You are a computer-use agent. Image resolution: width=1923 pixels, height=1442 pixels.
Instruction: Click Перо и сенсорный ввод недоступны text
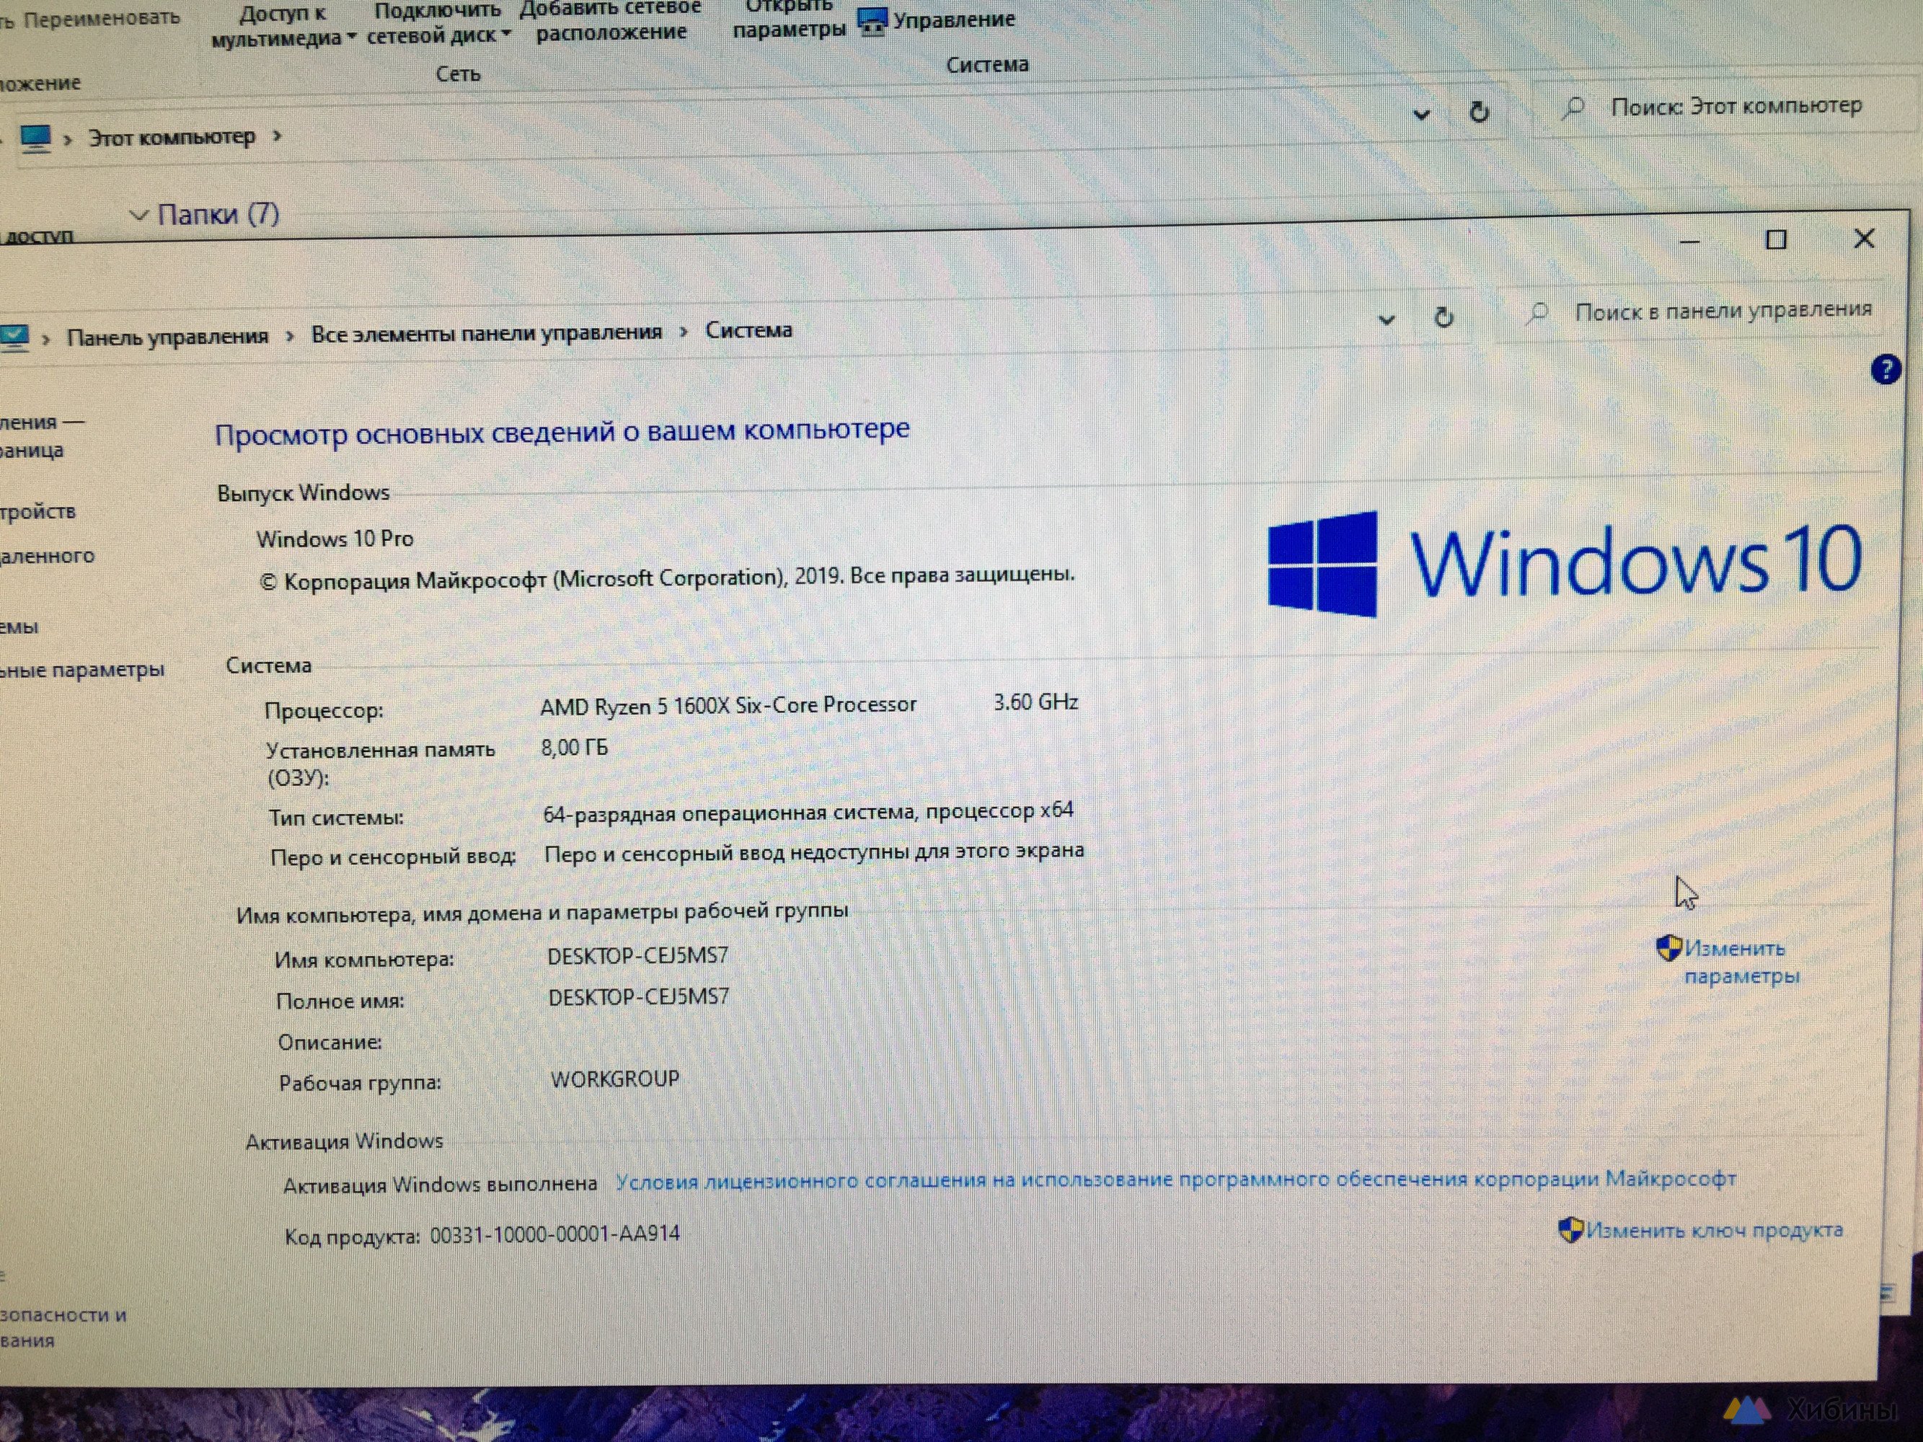814,852
